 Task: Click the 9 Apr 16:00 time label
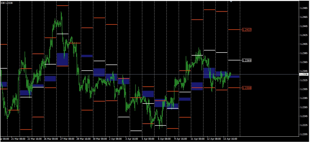click(181, 139)
